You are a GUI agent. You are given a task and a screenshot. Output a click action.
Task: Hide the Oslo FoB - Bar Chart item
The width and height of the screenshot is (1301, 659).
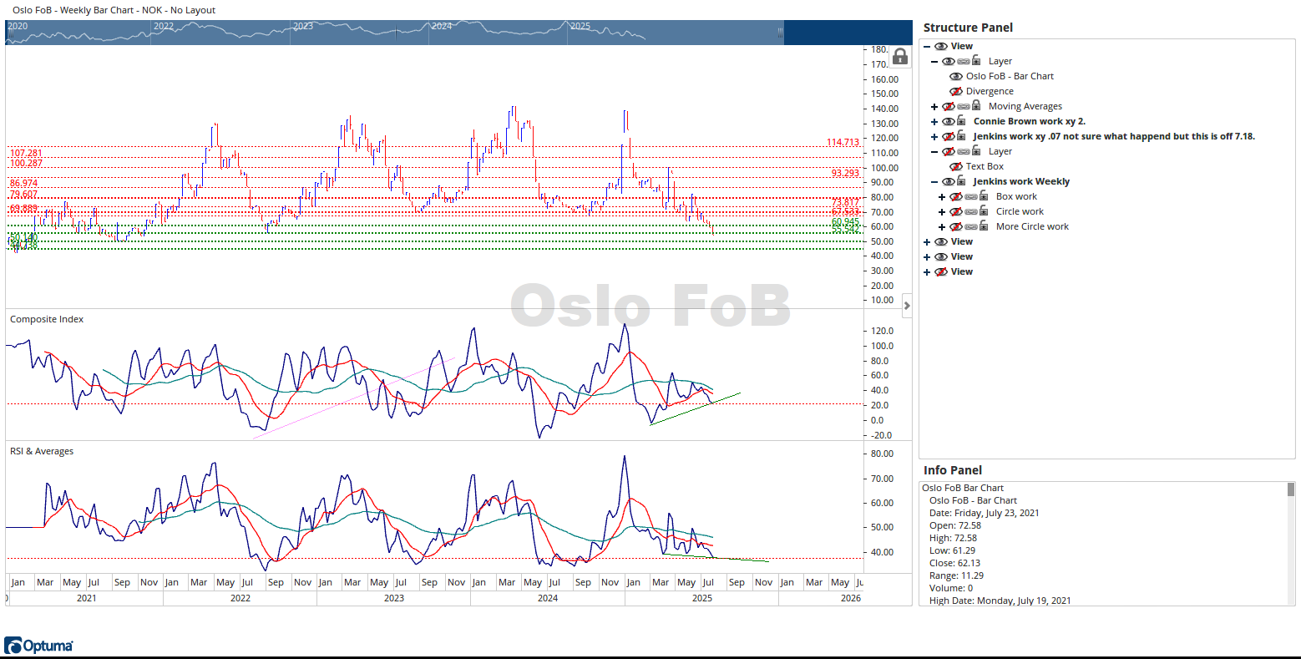coord(956,76)
